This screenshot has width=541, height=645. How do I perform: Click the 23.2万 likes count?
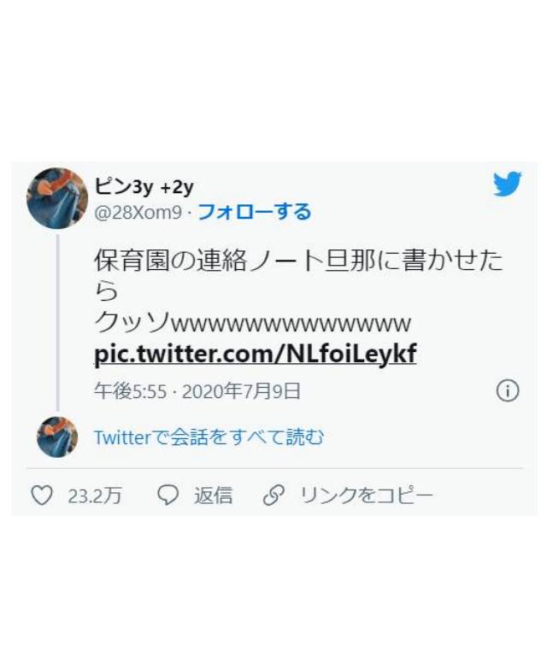click(95, 495)
